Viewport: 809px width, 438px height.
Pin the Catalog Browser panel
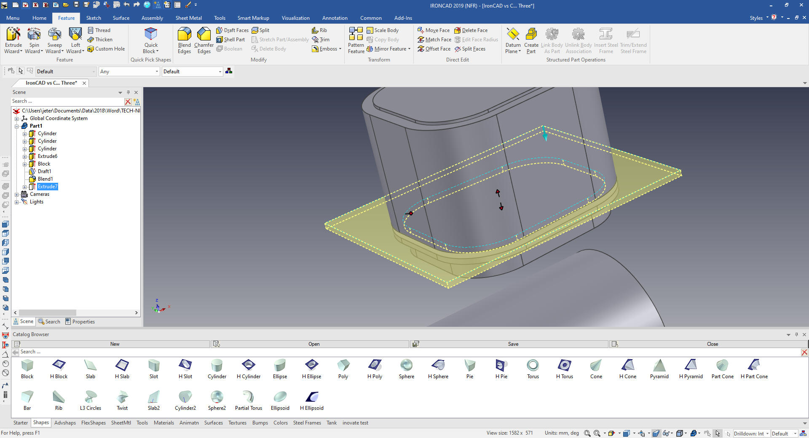pos(796,334)
